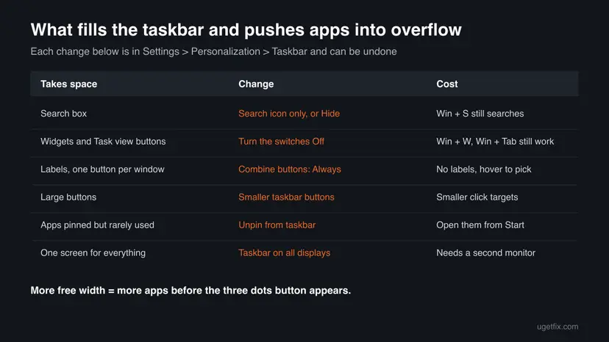Click the 'Takes space' column header
Viewport: 609px width, 342px height.
[x=68, y=84]
